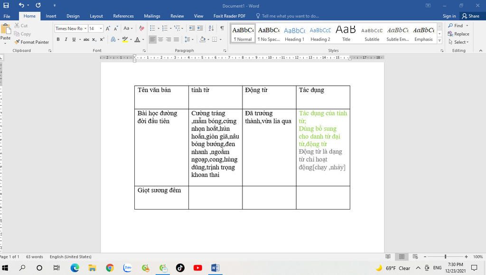Open line and paragraph spacing options
The height and width of the screenshot is (275, 486).
pos(187,39)
